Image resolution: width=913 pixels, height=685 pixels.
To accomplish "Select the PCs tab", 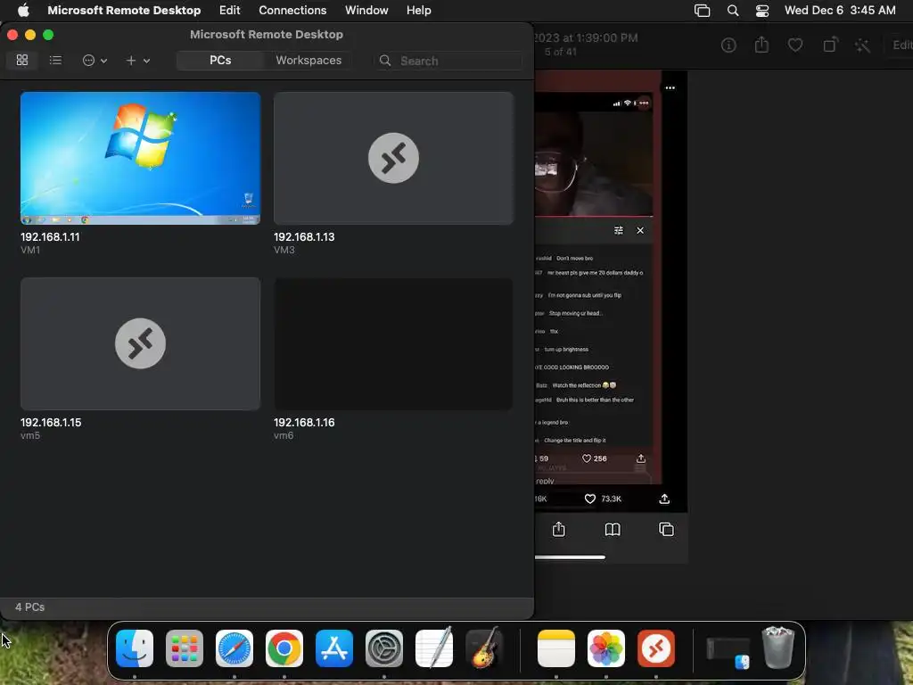I will [220, 61].
